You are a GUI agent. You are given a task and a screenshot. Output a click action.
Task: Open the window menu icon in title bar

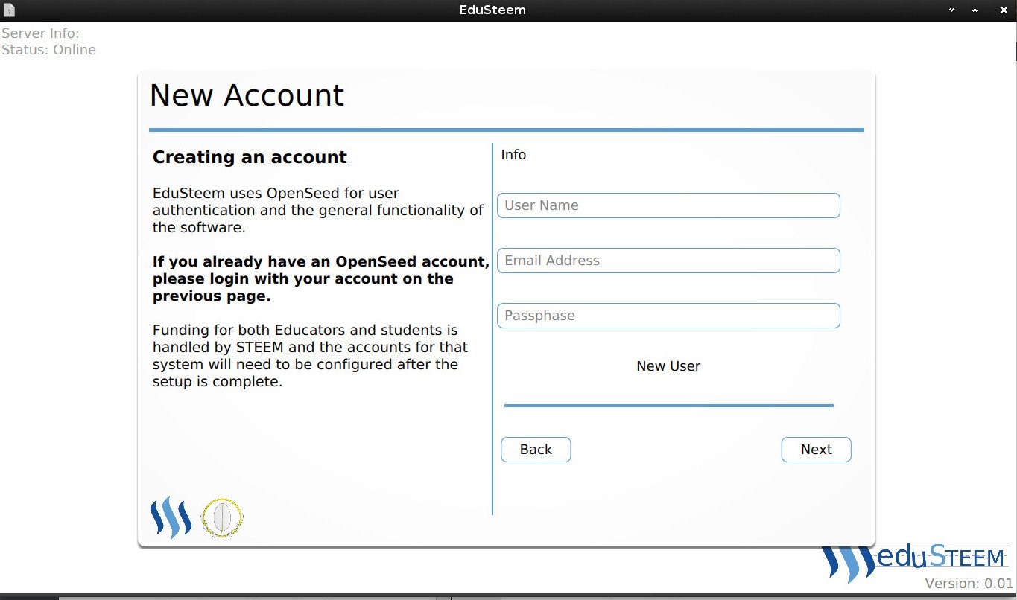click(x=8, y=10)
